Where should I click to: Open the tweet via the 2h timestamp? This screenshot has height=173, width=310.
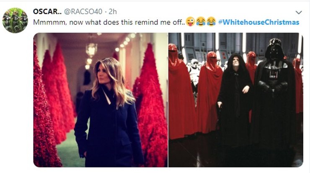[x=113, y=12]
